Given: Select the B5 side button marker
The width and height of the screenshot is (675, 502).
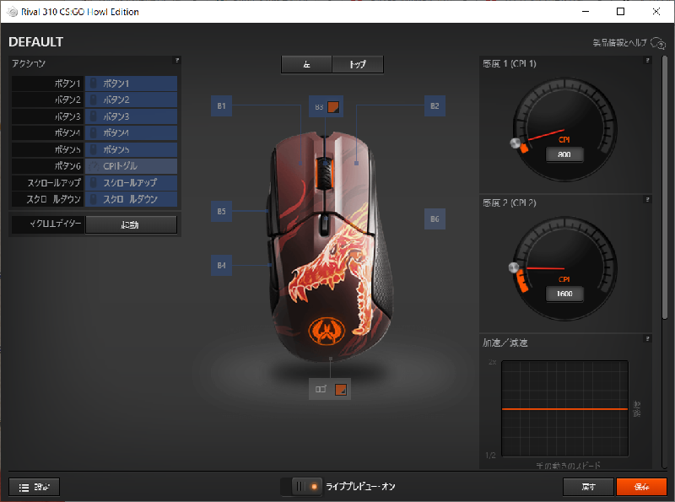Looking at the screenshot, I should coord(221,212).
